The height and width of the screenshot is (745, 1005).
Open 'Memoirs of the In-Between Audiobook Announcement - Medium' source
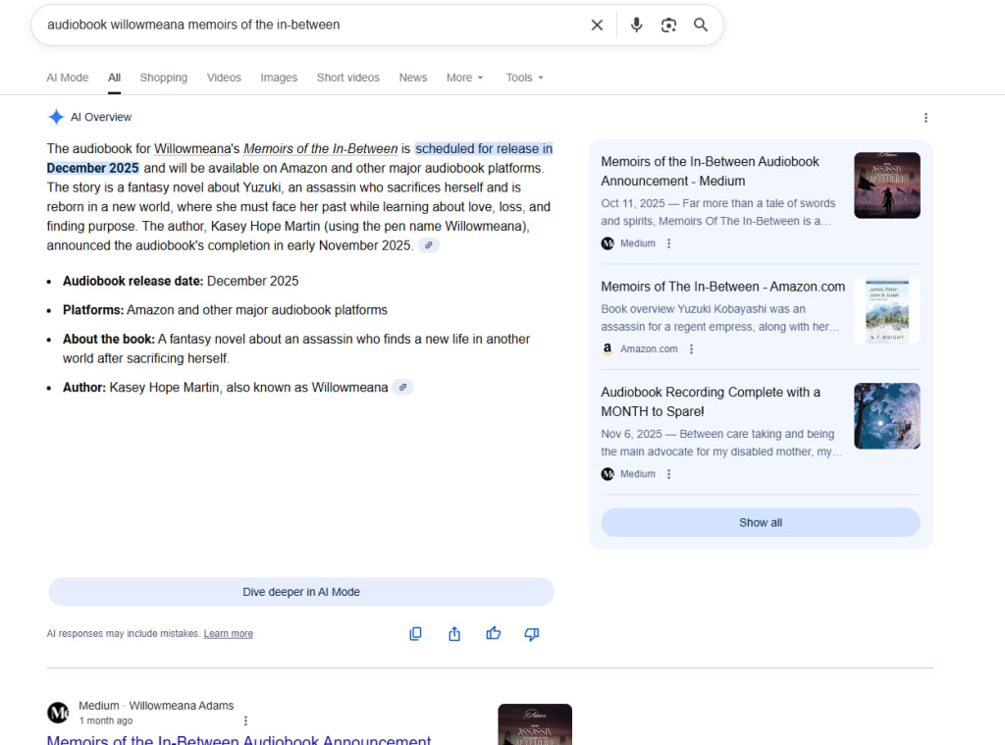[x=711, y=171]
